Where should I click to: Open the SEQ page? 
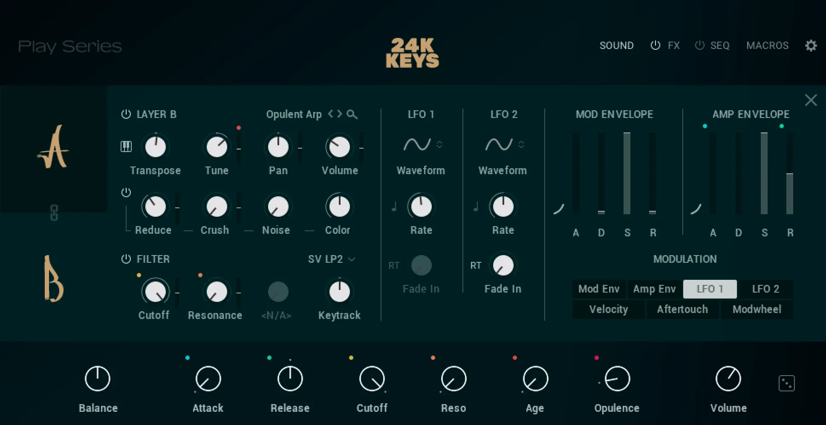[x=719, y=46]
